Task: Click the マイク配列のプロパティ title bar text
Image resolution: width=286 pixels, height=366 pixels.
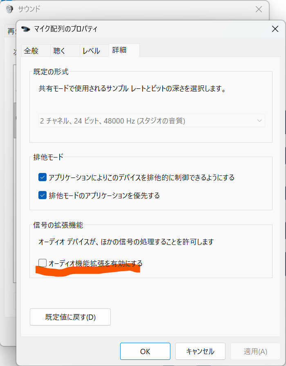Action: coord(66,29)
